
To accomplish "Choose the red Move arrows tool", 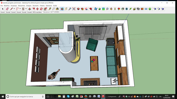I will click(x=37, y=9).
